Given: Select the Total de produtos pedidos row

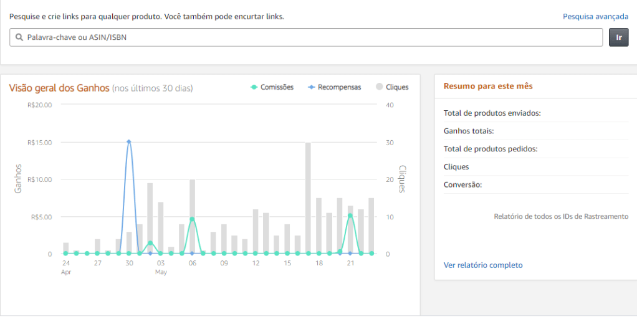Looking at the screenshot, I should pyautogui.click(x=490, y=149).
